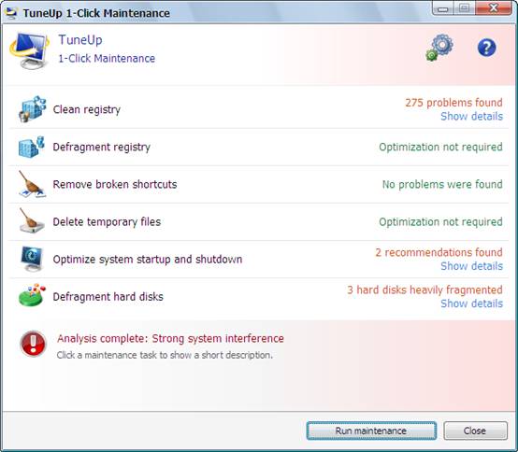
Task: Click the Defragment hard disks icon
Action: [x=32, y=295]
